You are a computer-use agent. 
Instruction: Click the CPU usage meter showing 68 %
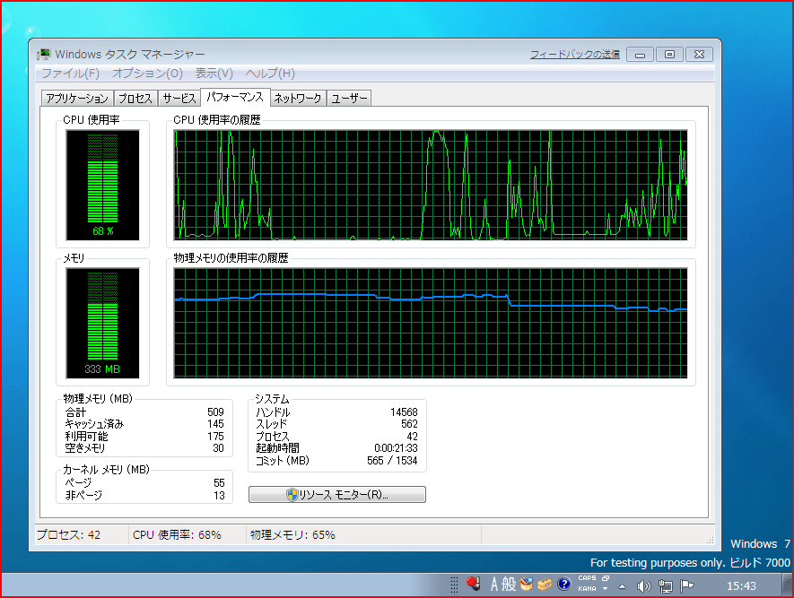point(103,186)
